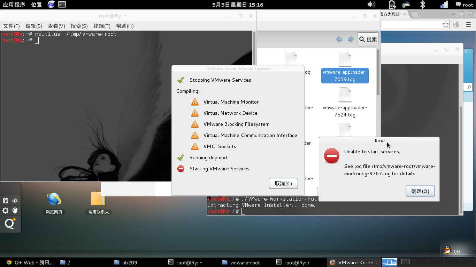
Task: Switch to the Q+ Web taskbar window
Action: click(x=30, y=262)
